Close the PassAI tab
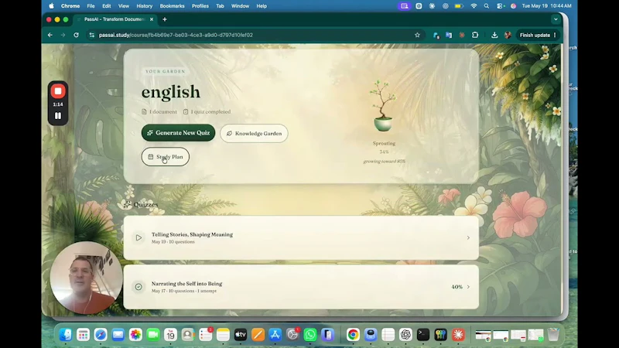Viewport: 619px width, 348px height. [152, 19]
